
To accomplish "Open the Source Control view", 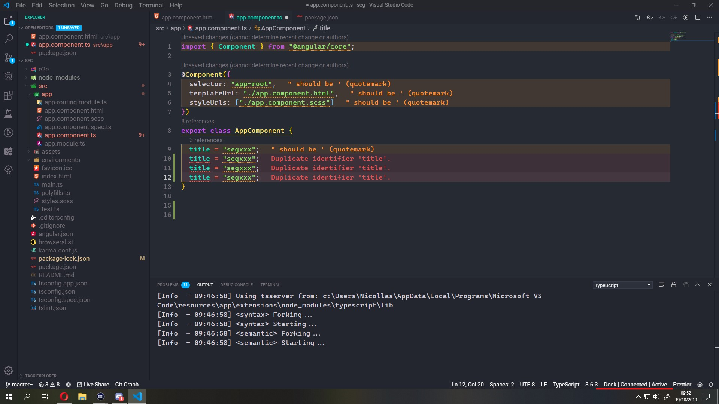I will coord(8,58).
